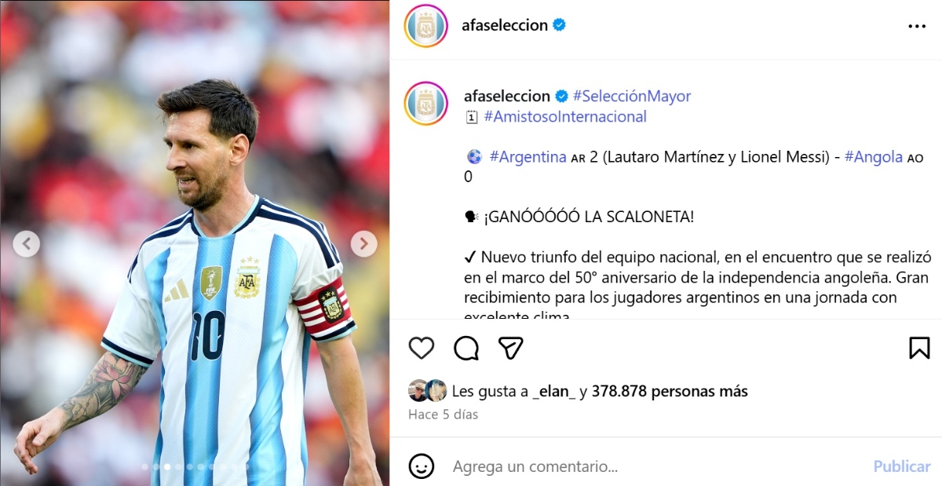Save the post with the bookmark icon

[919, 348]
